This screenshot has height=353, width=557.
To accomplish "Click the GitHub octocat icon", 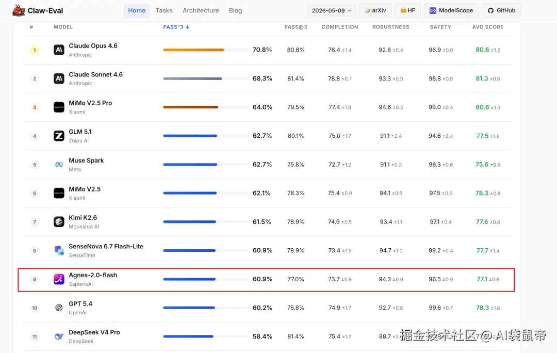I will (x=490, y=11).
